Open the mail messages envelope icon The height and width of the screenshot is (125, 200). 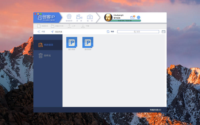click(x=132, y=17)
